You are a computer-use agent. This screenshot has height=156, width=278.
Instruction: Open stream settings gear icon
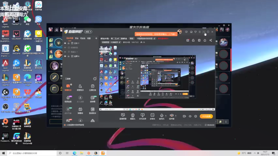[x=196, y=116]
